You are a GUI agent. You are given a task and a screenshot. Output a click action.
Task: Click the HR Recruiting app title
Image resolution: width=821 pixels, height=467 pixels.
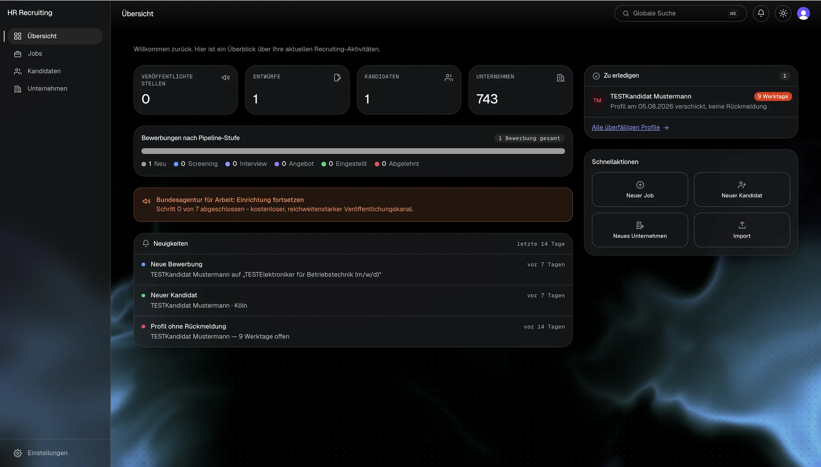(x=30, y=13)
